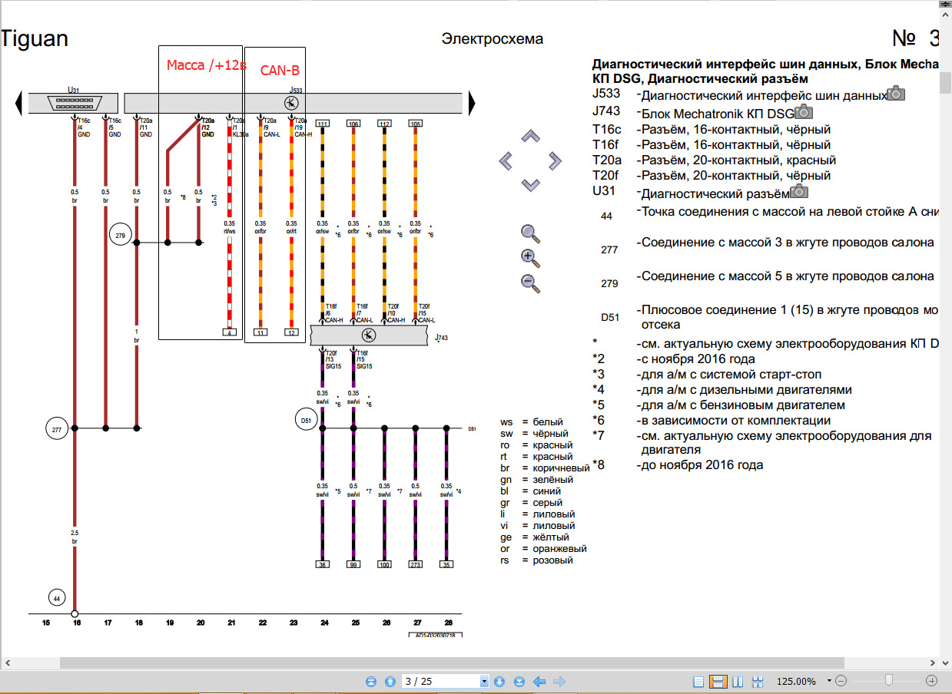
Task: Follow reference box 4 under KL30a wire
Action: click(229, 332)
